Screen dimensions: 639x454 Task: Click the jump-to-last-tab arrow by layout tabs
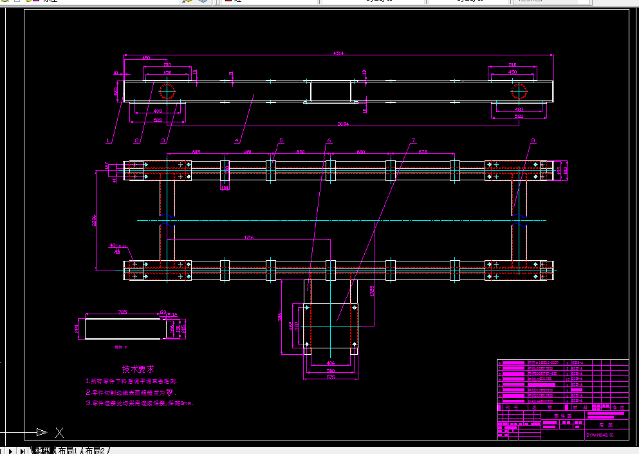[23, 451]
